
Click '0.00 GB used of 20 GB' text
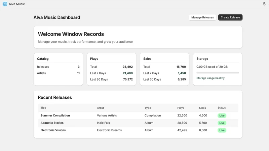(212, 67)
